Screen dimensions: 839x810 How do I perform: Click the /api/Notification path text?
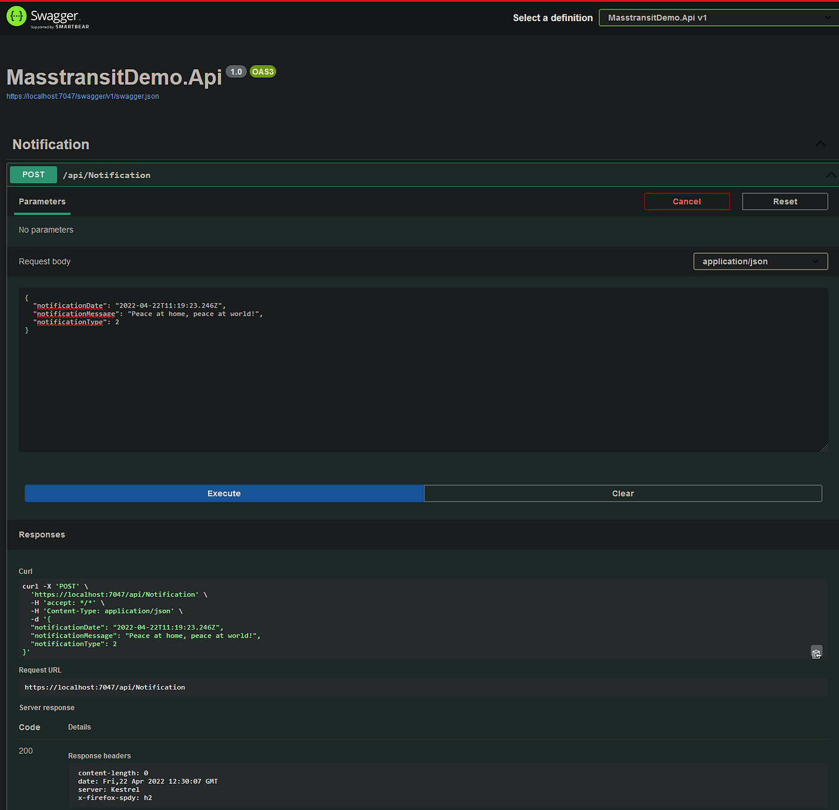coord(107,176)
